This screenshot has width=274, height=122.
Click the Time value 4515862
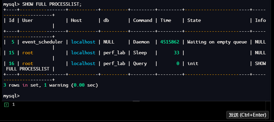(x=170, y=42)
